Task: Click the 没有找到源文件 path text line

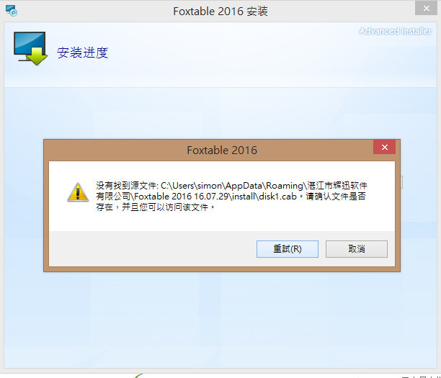Action: point(231,186)
